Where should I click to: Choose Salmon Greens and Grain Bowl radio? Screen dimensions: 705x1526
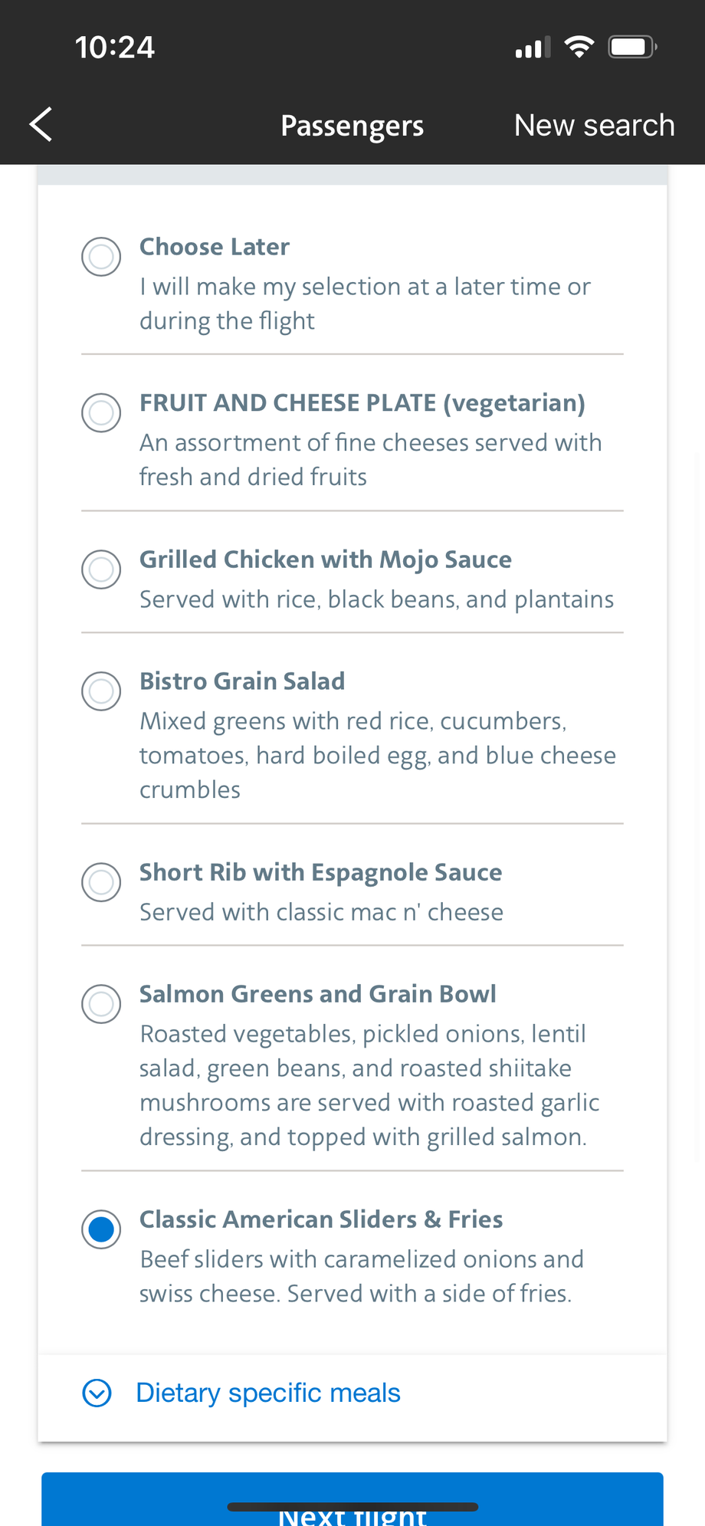pyautogui.click(x=101, y=1004)
